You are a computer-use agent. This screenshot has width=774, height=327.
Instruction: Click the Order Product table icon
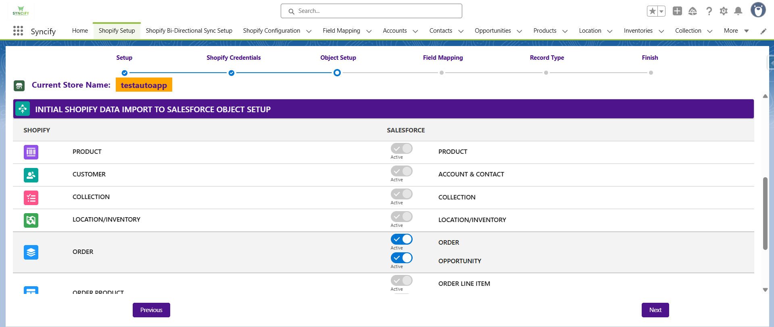coord(31,290)
